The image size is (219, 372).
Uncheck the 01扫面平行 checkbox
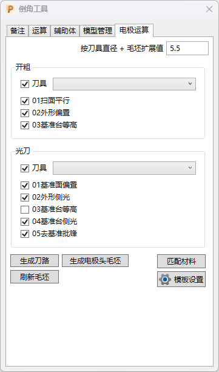pos(25,101)
